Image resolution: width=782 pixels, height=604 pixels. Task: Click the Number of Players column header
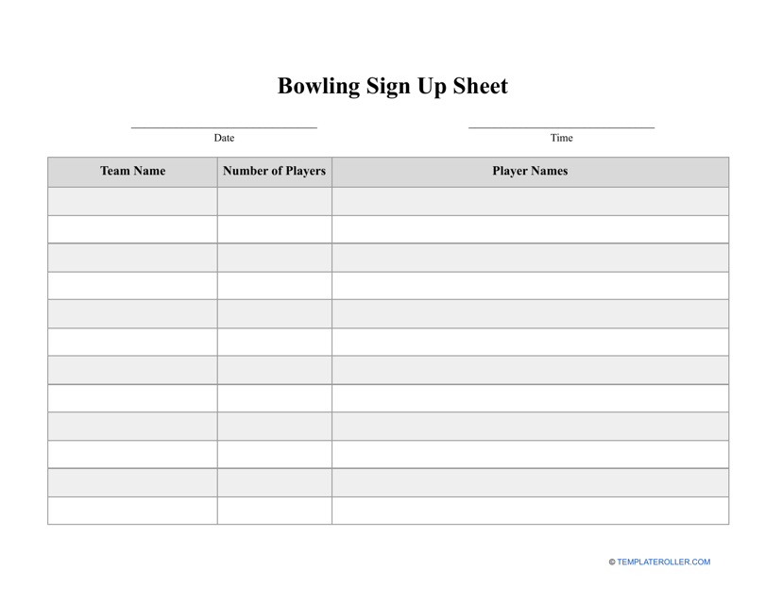pos(274,172)
